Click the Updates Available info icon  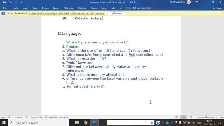tap(3, 13)
